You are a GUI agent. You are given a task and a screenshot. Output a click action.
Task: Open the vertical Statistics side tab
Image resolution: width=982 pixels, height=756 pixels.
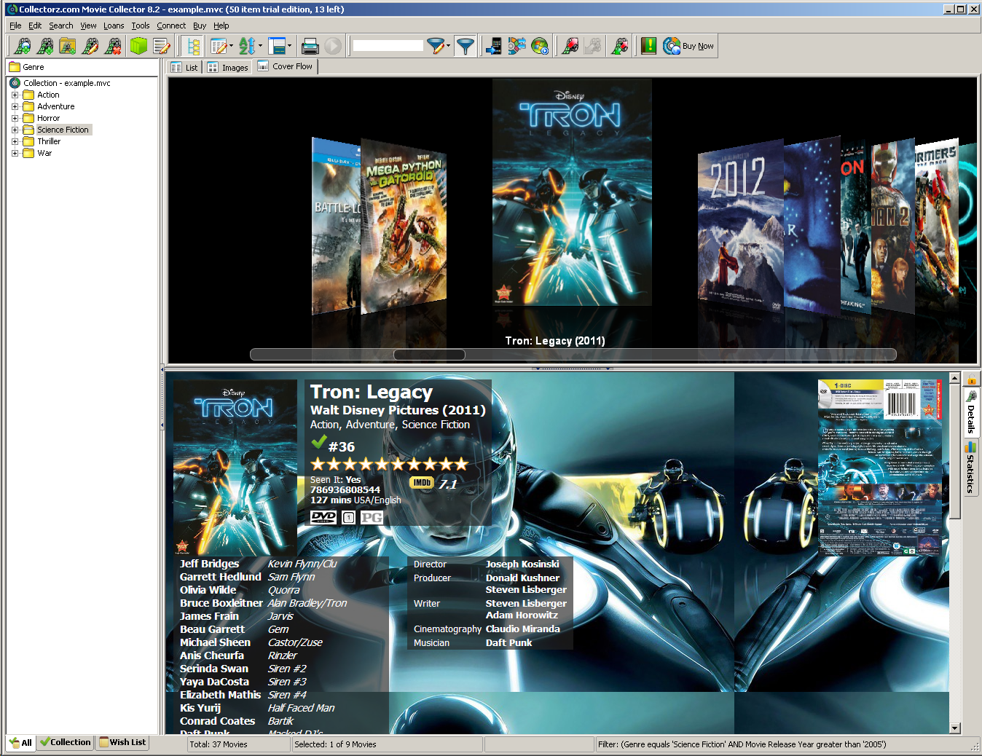(971, 468)
